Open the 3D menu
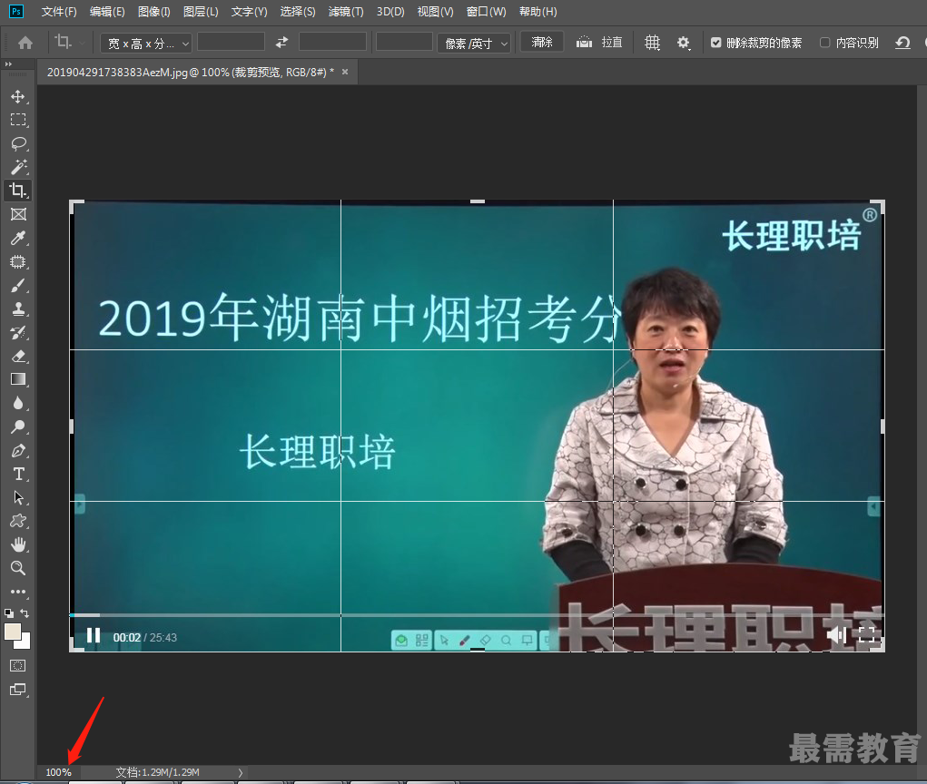Viewport: 927px width, 784px height. [x=390, y=12]
